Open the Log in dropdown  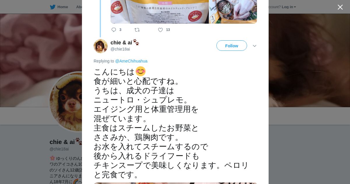coord(289,7)
